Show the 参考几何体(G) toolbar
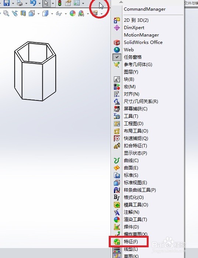The height and width of the screenshot is (258, 198). tap(148, 65)
